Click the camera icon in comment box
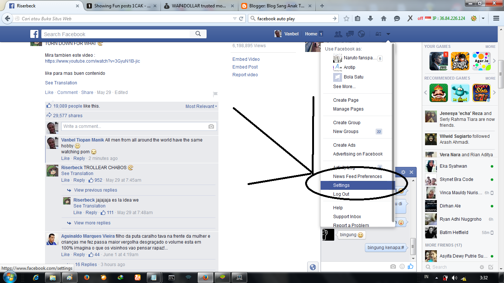Screen dimensions: 504x283 211,126
